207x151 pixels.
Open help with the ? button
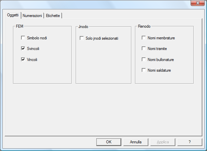click(x=190, y=142)
